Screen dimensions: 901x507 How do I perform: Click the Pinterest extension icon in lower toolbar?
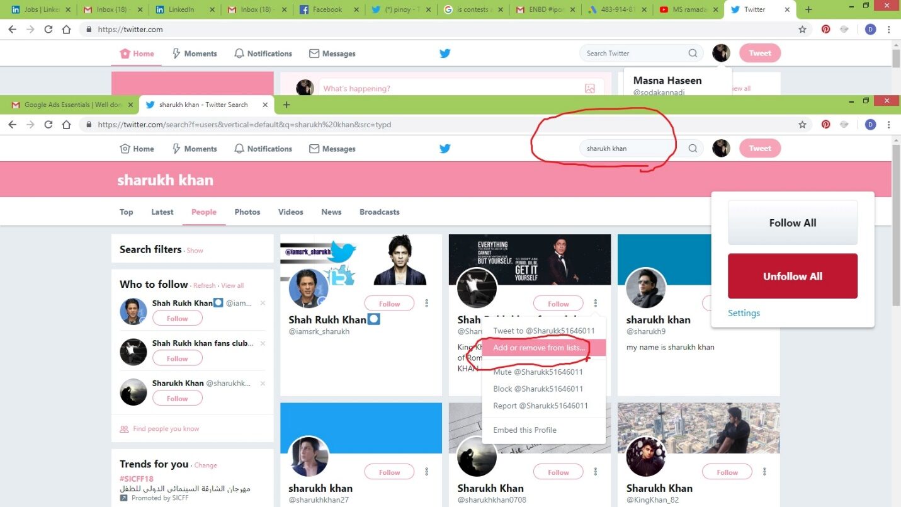click(825, 125)
